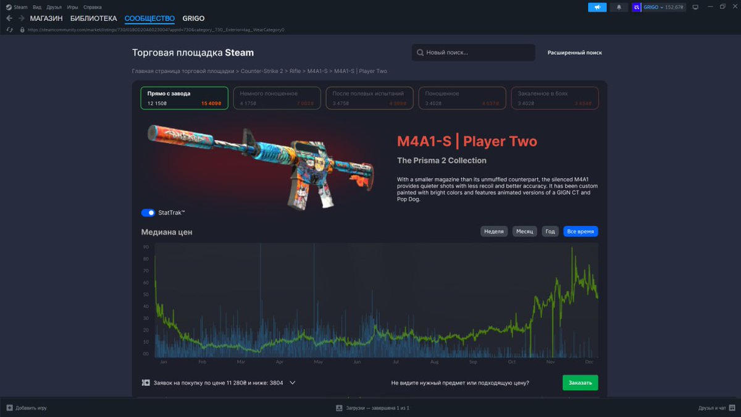Click the padlock icon beside the URL
This screenshot has height=417, width=741.
22,30
